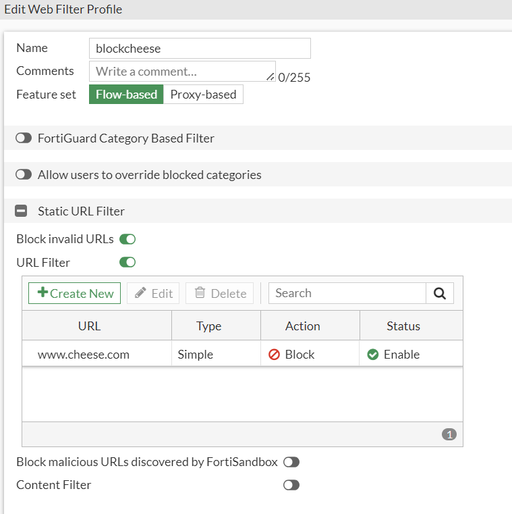
Task: Enable FortiGuard Category Based Filter toggle
Action: coord(24,138)
